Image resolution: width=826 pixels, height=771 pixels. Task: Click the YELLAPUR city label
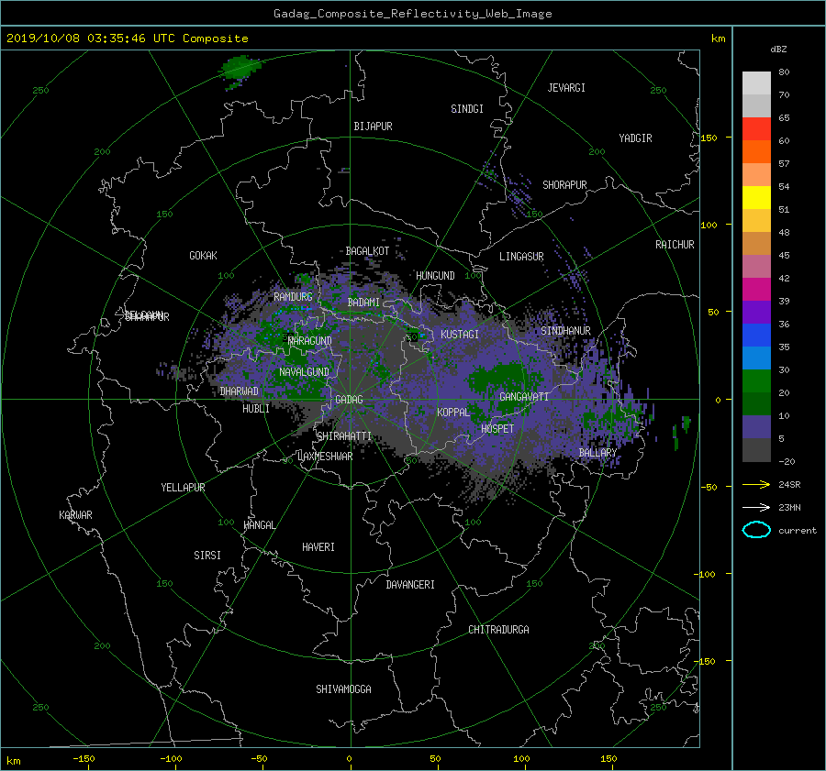pos(183,488)
